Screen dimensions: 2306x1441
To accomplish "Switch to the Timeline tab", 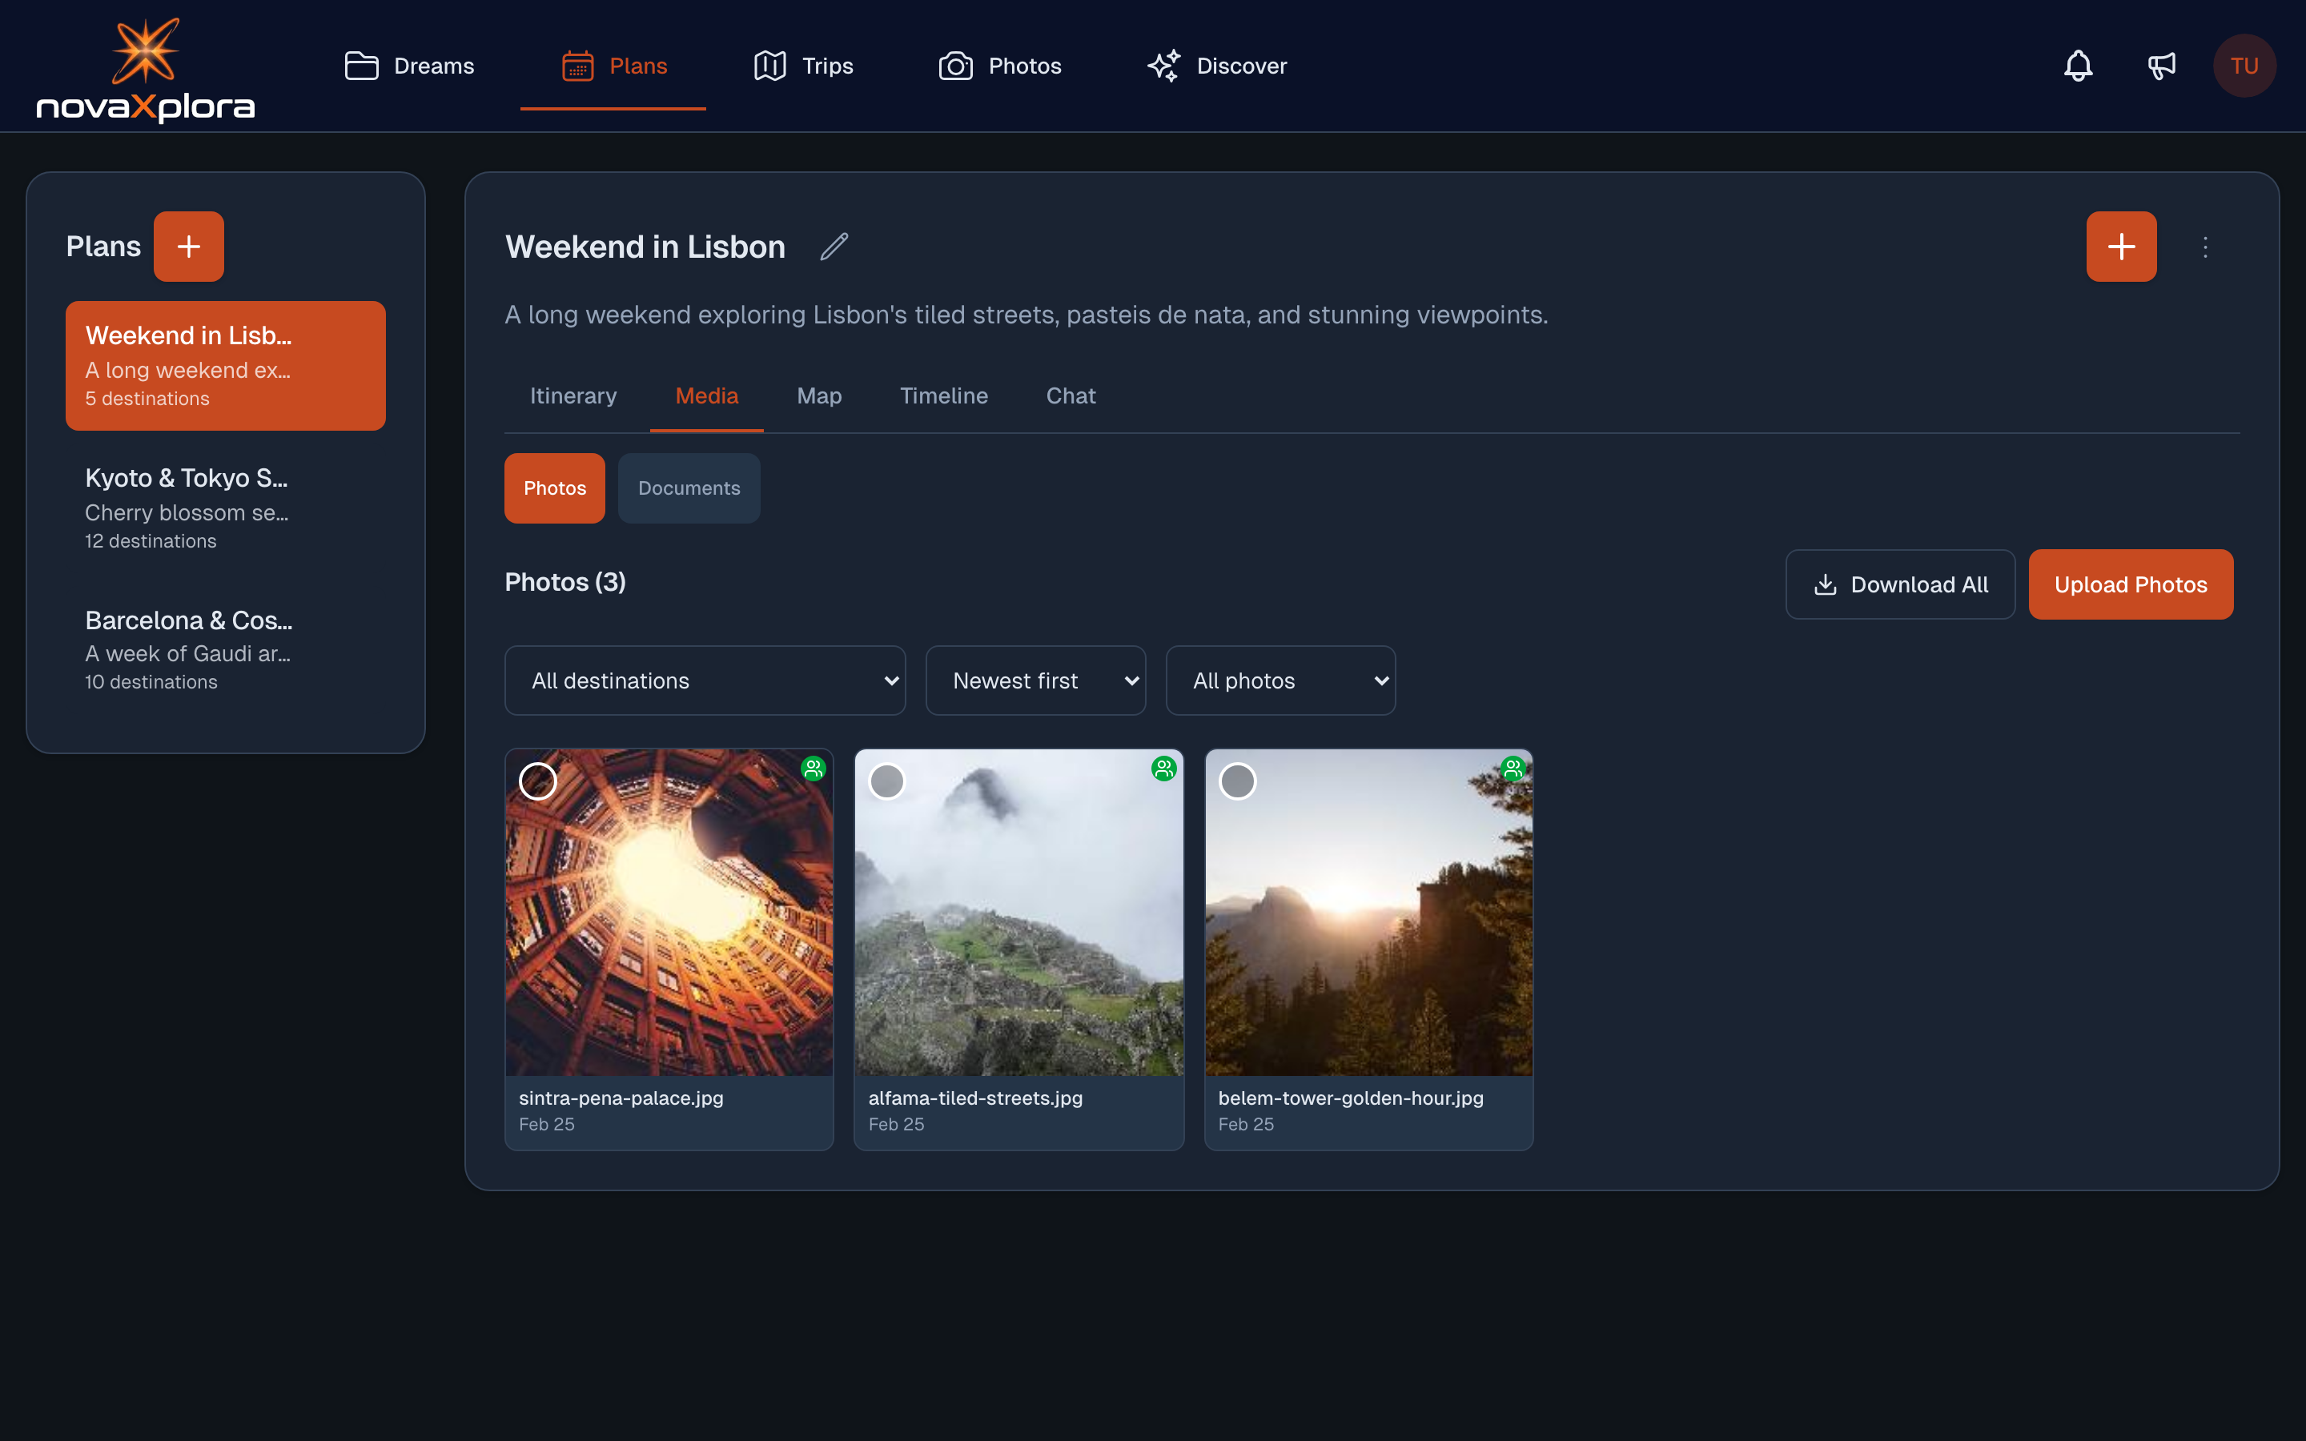I will pyautogui.click(x=943, y=395).
